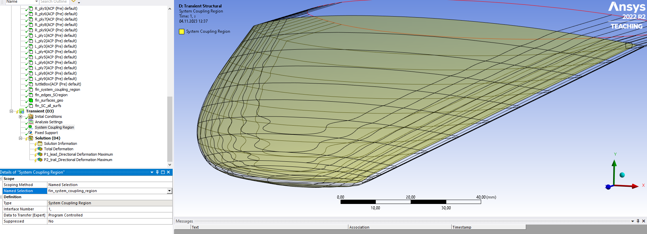
Task: Select the L_ply5(ACP (Pre) default) item
Action: pos(56,57)
